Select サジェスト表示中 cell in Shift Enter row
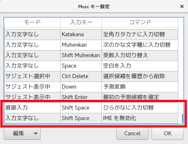Image resolution: width=188 pixels, height=144 pixels. click(x=32, y=97)
